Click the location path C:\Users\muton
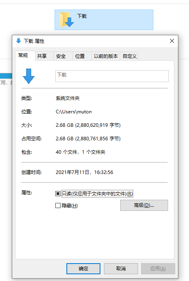189x281 pixels. [74, 112]
